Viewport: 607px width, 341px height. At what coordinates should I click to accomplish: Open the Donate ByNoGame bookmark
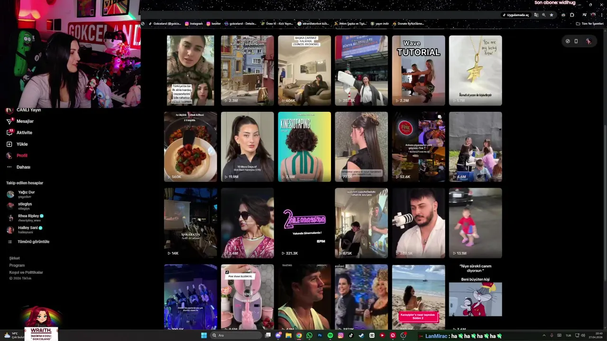point(408,24)
